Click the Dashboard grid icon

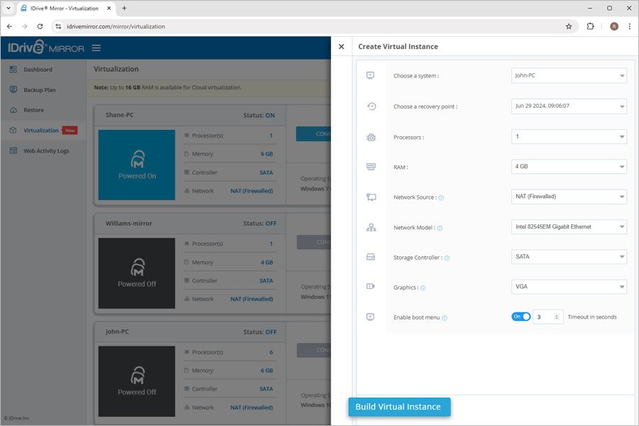click(13, 70)
